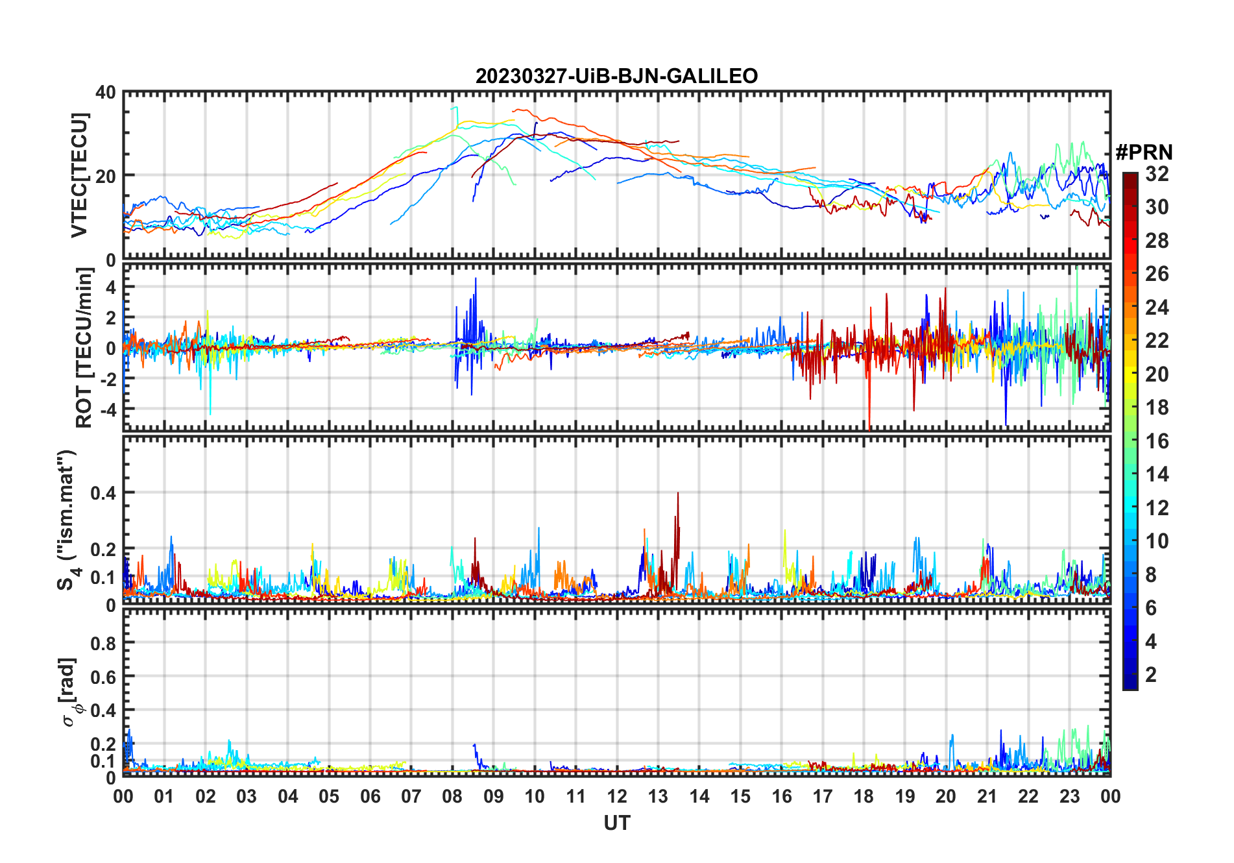
Task: Click the #PRN colorbar title
Action: click(1144, 152)
